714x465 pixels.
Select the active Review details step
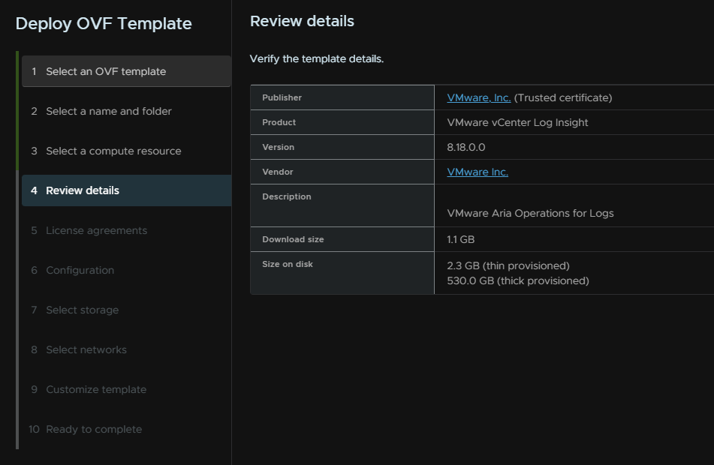[127, 190]
